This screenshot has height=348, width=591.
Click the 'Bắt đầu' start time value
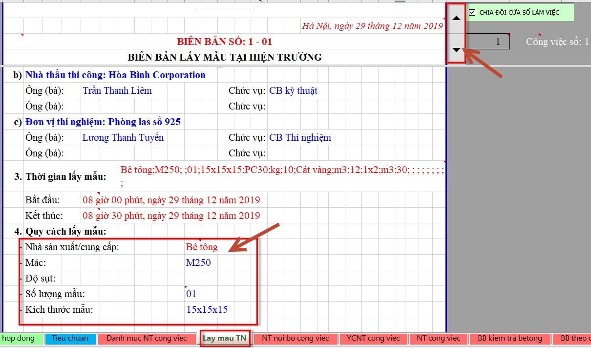click(x=171, y=200)
